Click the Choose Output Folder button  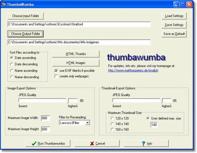25,34
